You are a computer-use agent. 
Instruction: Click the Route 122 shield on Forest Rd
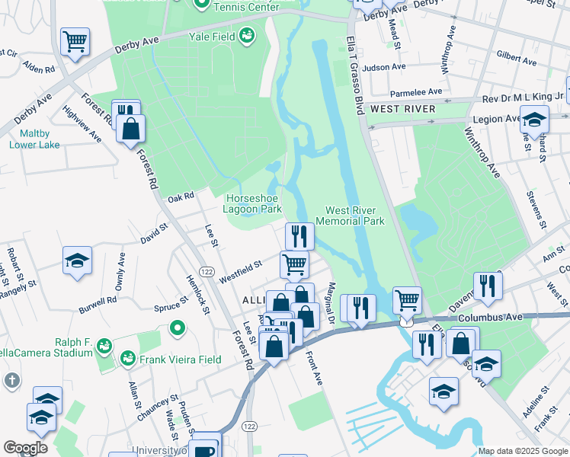(x=207, y=272)
